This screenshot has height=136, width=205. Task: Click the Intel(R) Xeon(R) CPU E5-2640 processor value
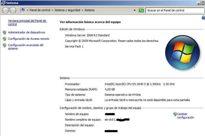tap(140, 84)
